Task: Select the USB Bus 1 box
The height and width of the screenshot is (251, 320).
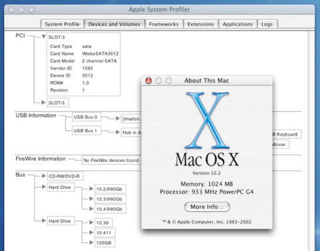Action: [86, 131]
